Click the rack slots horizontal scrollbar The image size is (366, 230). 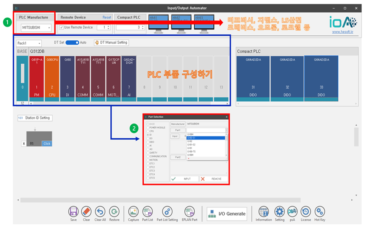pyautogui.click(x=121, y=103)
